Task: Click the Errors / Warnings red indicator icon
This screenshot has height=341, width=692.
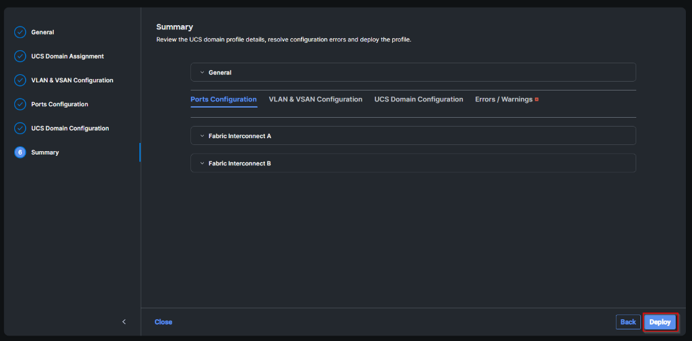Action: [x=537, y=99]
